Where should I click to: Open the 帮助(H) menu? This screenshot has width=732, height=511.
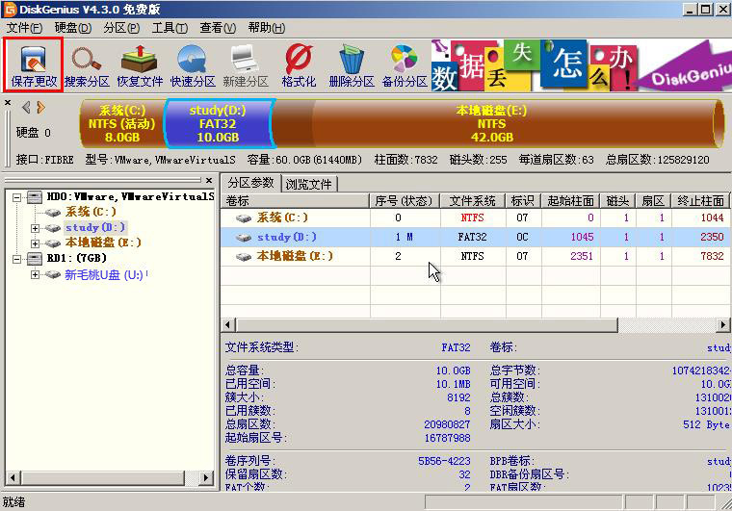click(267, 28)
